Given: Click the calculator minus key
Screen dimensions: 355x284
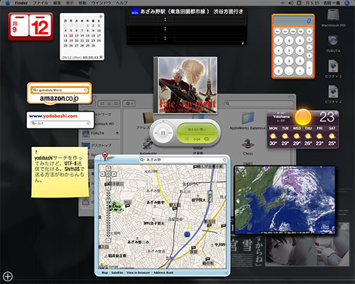Looking at the screenshot, I should [x=309, y=48].
